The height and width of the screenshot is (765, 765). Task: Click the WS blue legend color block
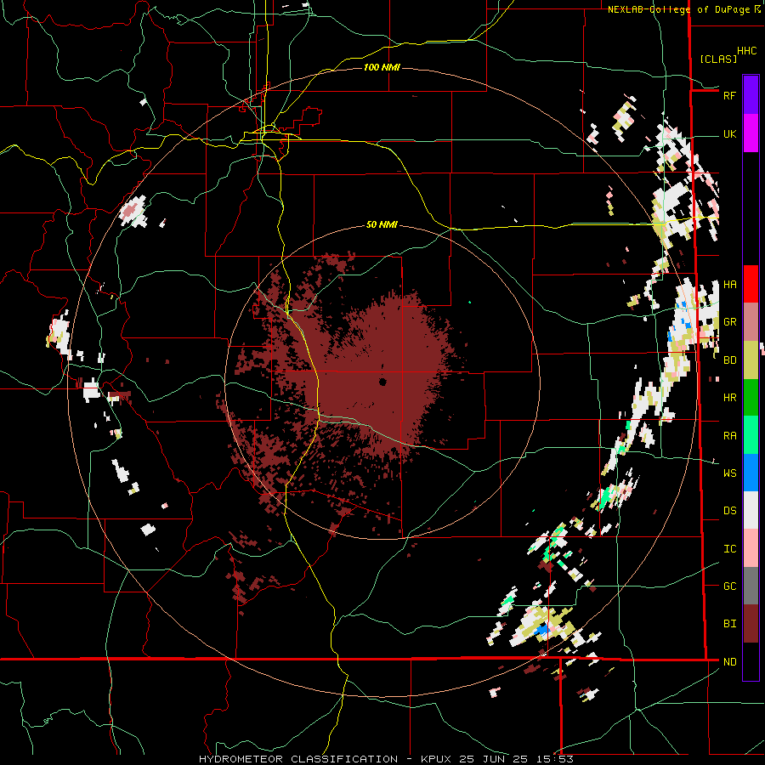point(751,473)
